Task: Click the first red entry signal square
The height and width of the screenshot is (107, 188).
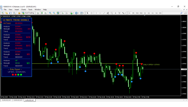Action: pyautogui.click(x=13, y=75)
